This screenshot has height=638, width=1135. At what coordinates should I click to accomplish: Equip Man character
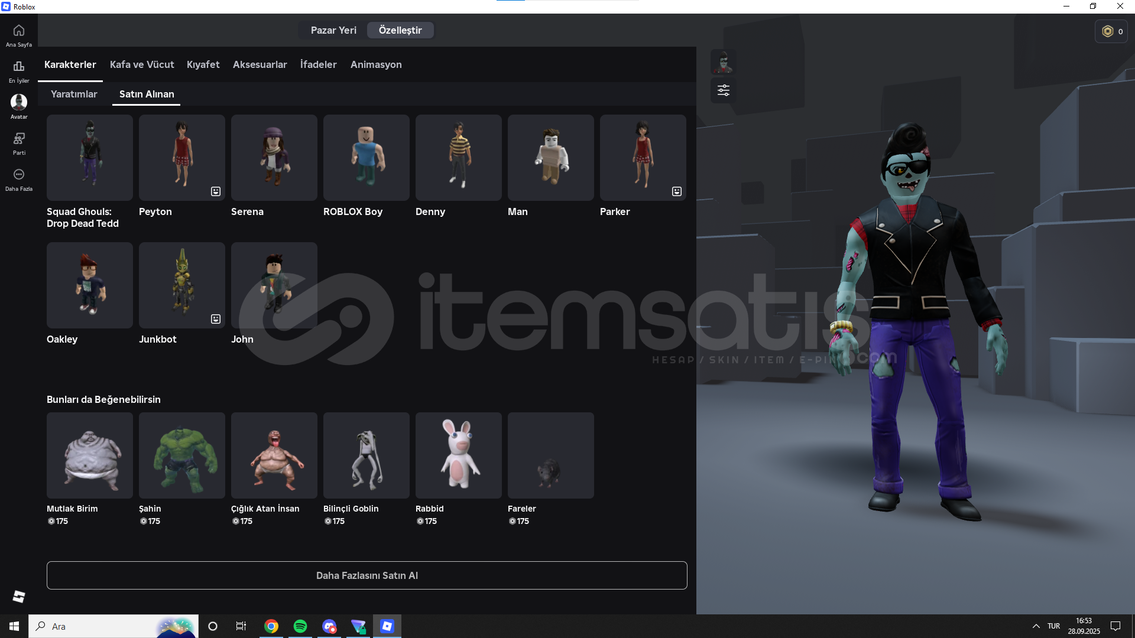click(x=551, y=158)
